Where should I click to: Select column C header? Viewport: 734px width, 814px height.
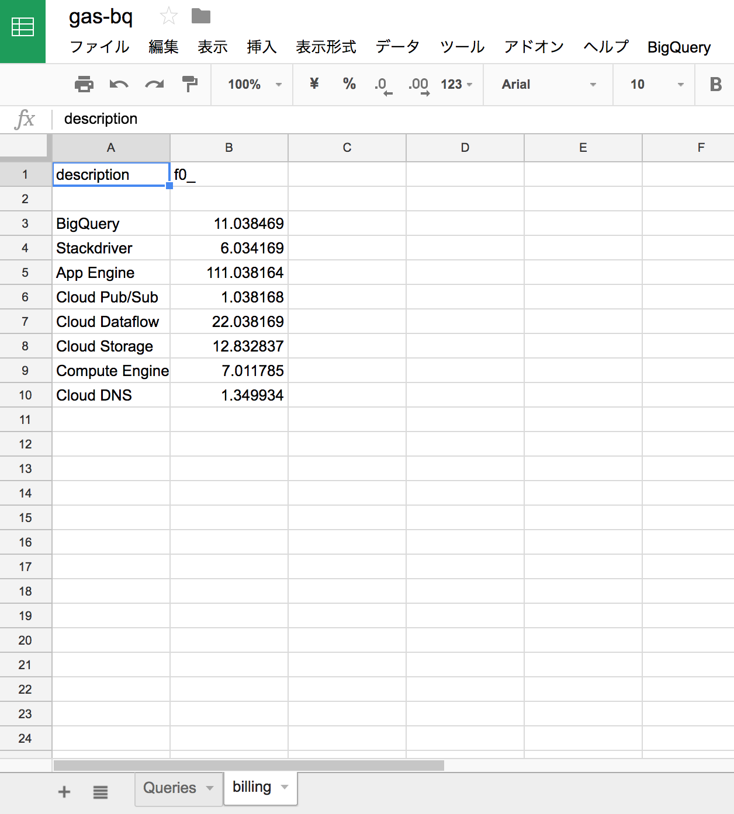point(347,148)
